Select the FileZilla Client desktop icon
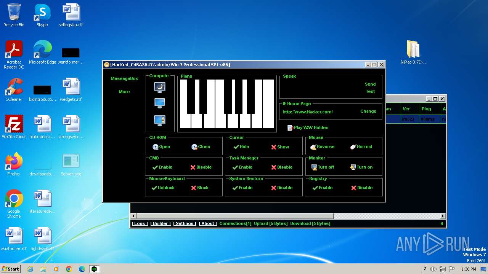The image size is (488, 274). coord(14,127)
